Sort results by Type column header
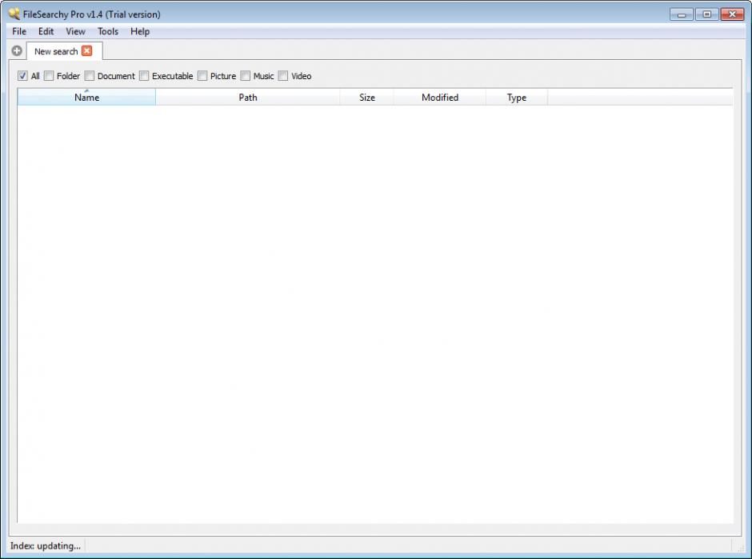 (x=517, y=98)
